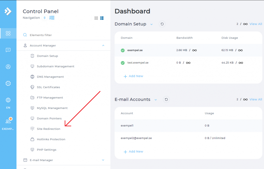Open the Domain Setup widget dropdown
Screen dimensions: 264x169
[152, 24]
